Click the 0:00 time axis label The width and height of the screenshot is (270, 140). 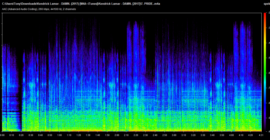pos(3,135)
